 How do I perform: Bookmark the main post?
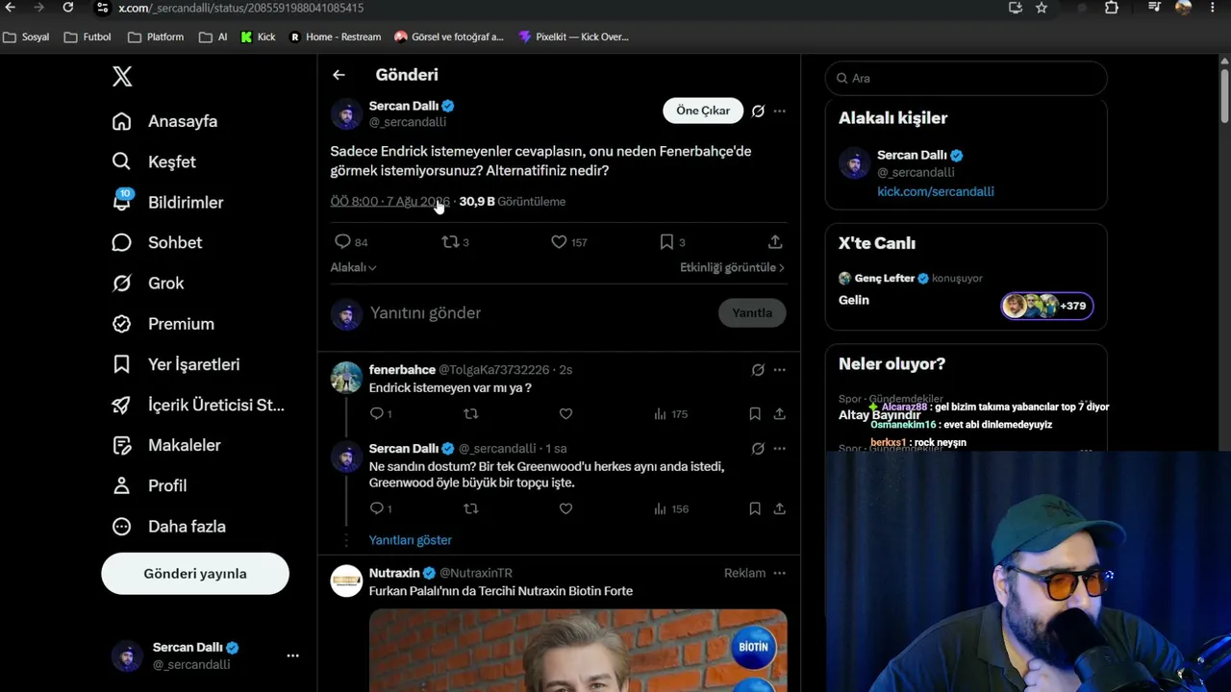(666, 242)
